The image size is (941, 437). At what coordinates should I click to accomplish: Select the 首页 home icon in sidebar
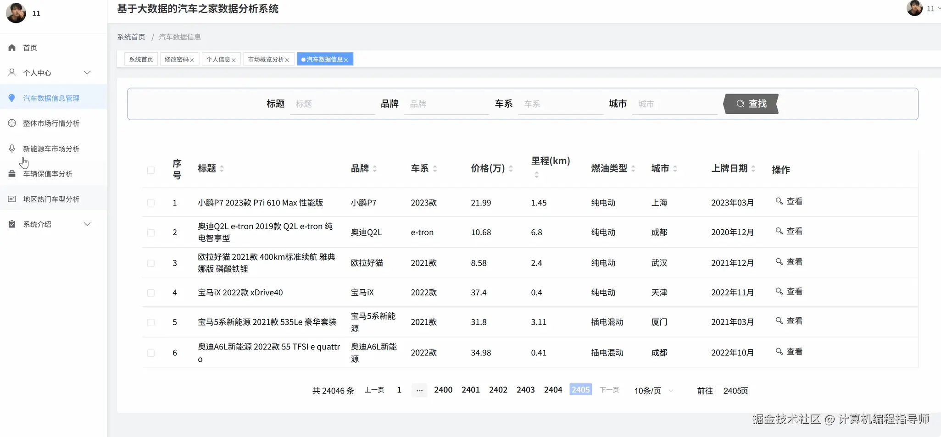pyautogui.click(x=11, y=47)
